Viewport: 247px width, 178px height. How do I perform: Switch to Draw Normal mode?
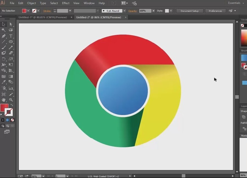click(x=3, y=126)
